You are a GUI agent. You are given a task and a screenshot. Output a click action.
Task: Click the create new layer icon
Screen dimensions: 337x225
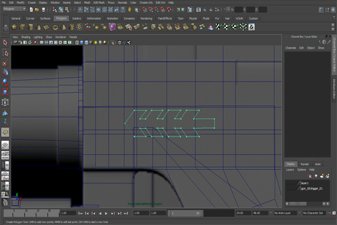pos(322,176)
